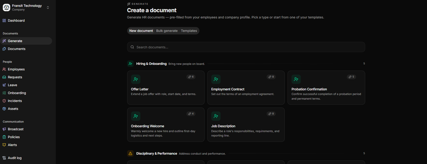Click the Generate magic wand sidebar icon
Image resolution: width=427 pixels, height=164 pixels.
coord(4,41)
